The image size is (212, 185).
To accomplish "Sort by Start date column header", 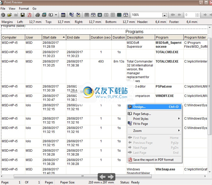I will [x=54, y=38].
